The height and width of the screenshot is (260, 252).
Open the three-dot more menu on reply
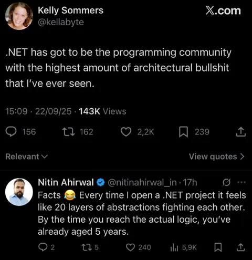point(241,182)
